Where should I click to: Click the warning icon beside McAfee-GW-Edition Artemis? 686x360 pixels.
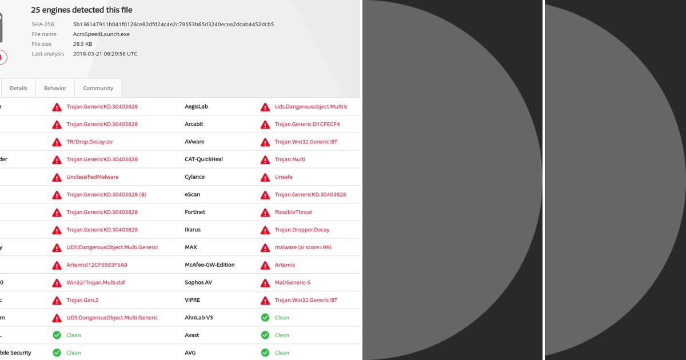click(x=265, y=265)
